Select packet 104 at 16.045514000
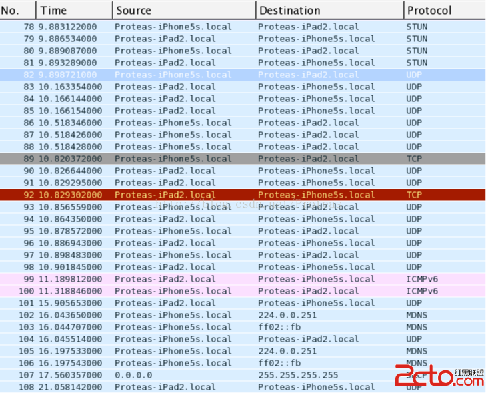 pos(243,339)
